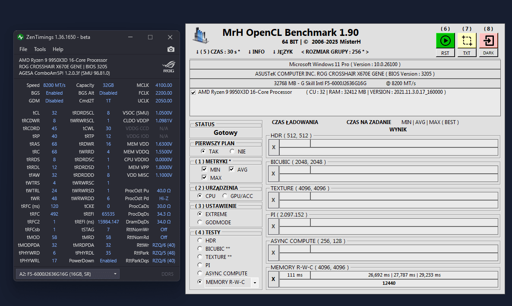512x306 pixels.
Task: Click MEM VDD value 1.6300V
Action: [x=164, y=144]
